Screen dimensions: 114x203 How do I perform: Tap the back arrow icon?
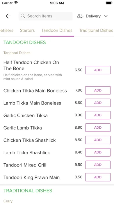[8, 16]
